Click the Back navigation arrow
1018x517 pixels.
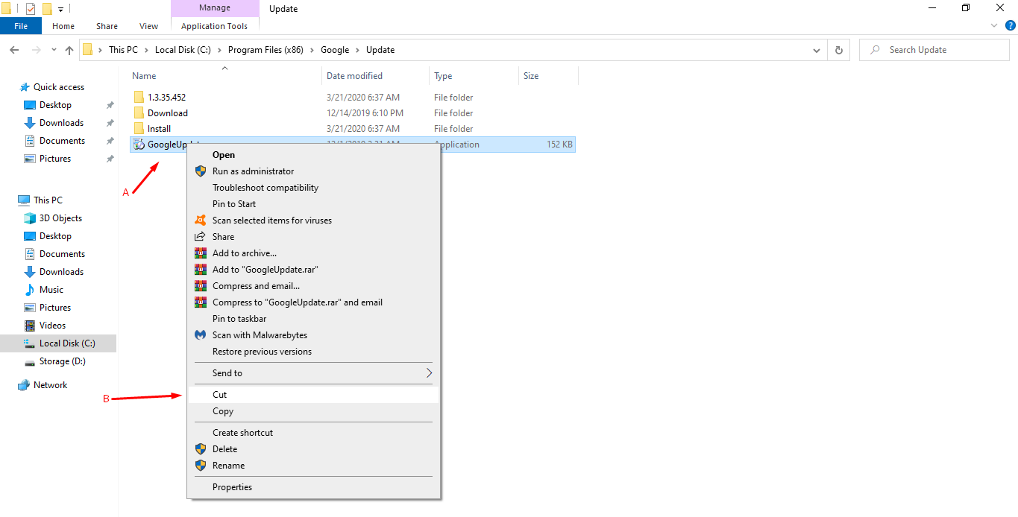tap(14, 50)
